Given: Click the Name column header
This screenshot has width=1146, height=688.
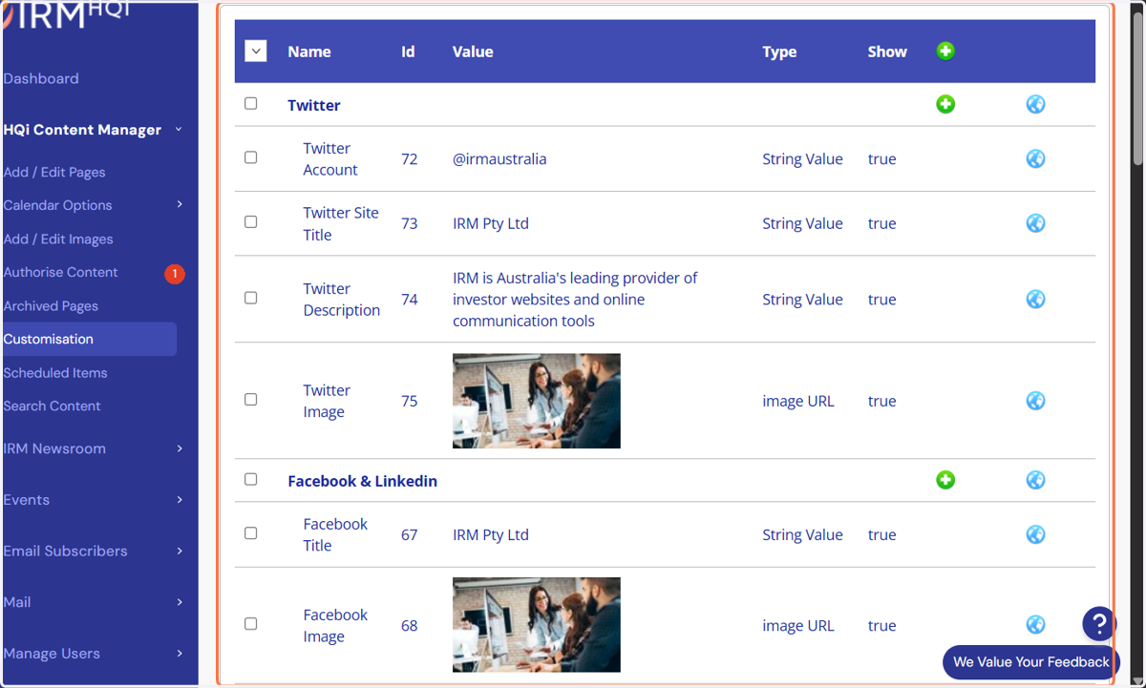Looking at the screenshot, I should click(x=309, y=52).
